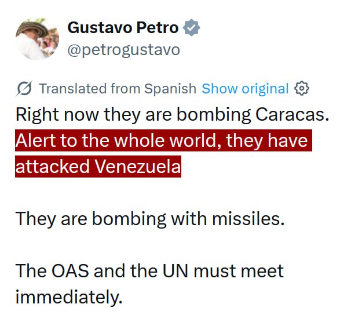Click the blue verified badge beside Gustavo Petro
The width and height of the screenshot is (362, 322).
click(x=192, y=27)
